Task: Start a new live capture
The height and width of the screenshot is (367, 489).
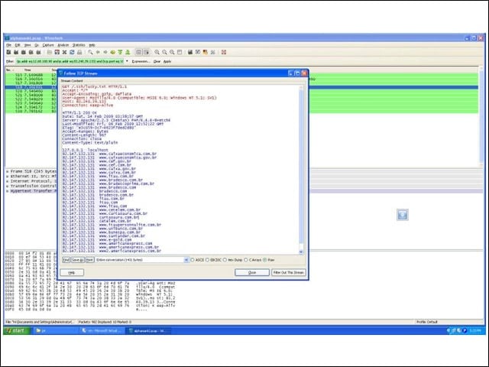Action: pos(24,52)
